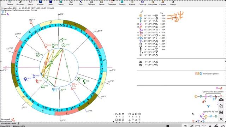This screenshot has width=226, height=127.
Task: Click the Jupiter row with -73%
Action: pos(152,30)
